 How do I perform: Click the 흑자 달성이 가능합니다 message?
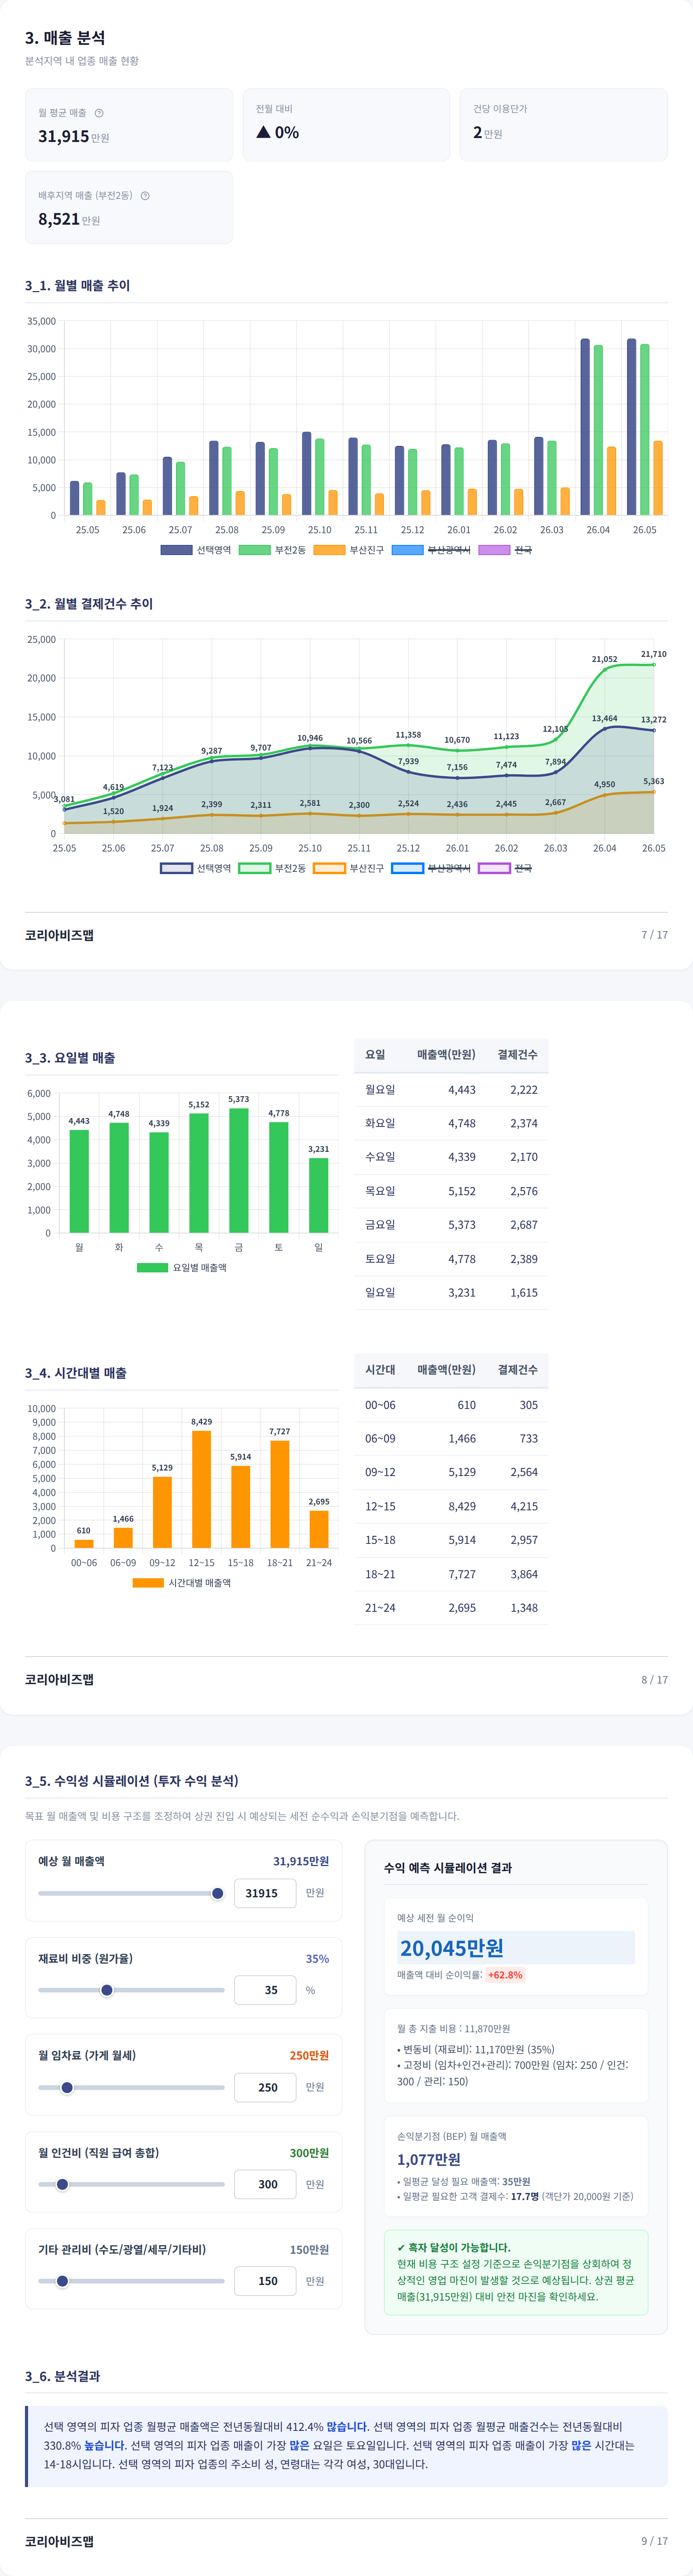(x=454, y=2247)
